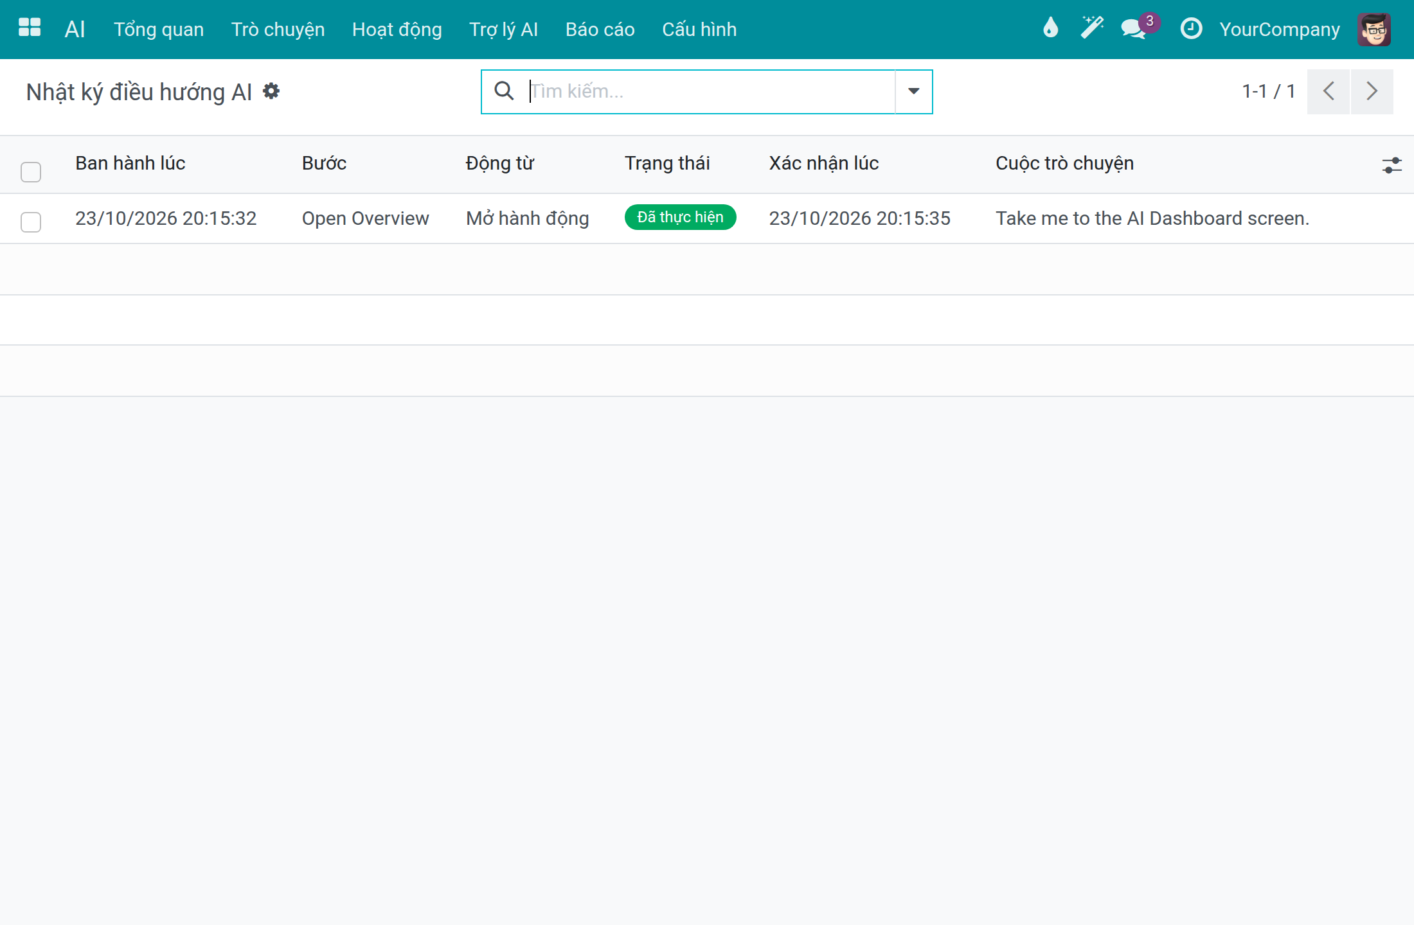The height and width of the screenshot is (925, 1414).
Task: Sort by Động từ column header
Action: click(500, 163)
